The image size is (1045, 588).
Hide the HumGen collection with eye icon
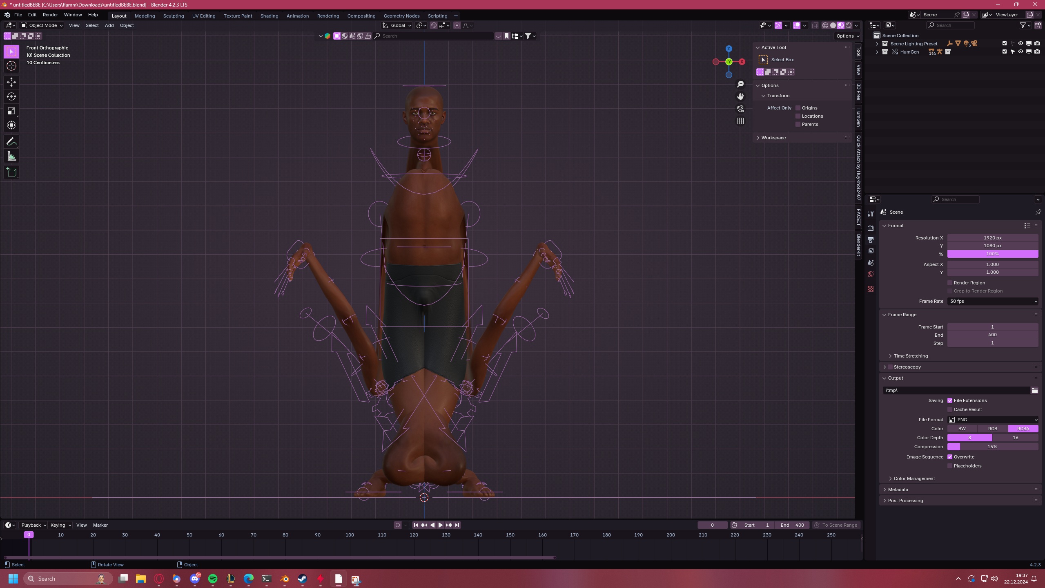[x=1020, y=52]
